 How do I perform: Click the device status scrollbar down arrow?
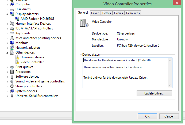point(169,85)
